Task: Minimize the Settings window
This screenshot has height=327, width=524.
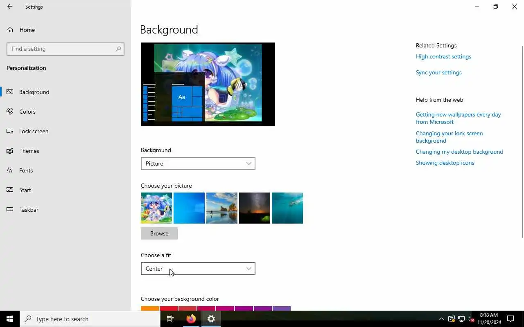Action: 477,7
